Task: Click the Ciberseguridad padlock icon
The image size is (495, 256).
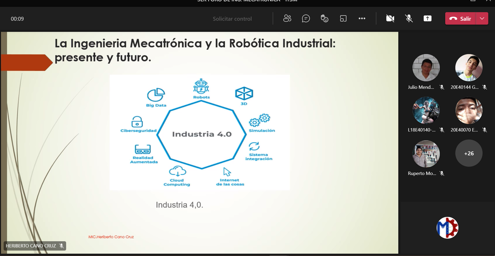Action: tap(137, 121)
